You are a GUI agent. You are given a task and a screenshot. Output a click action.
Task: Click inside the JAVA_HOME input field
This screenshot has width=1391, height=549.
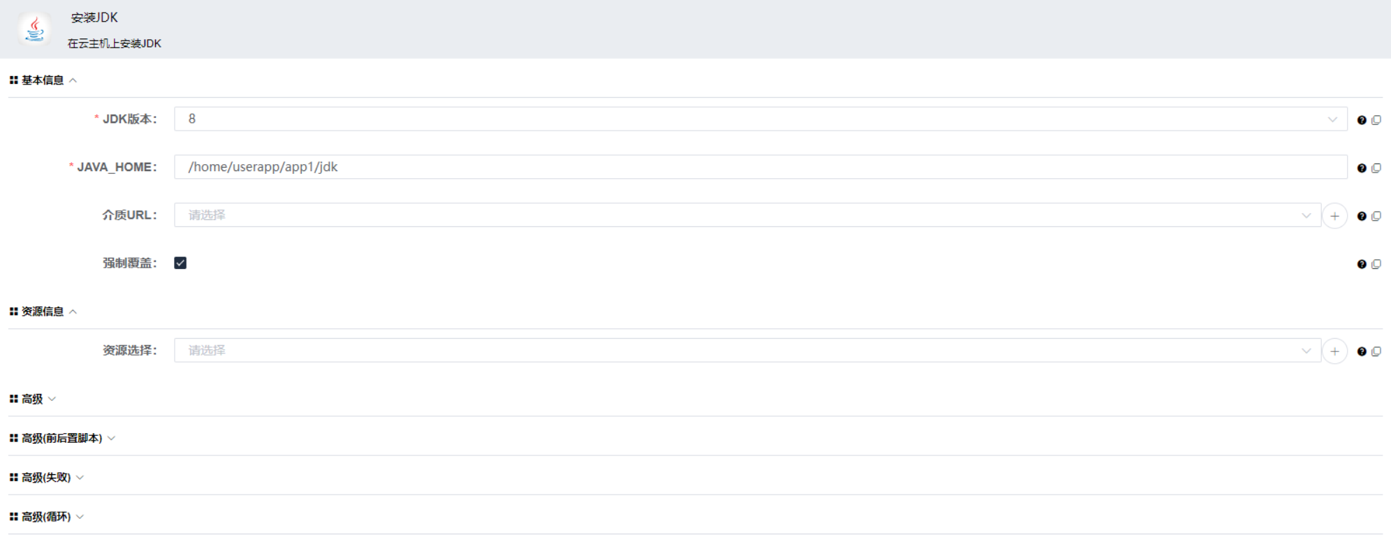point(489,167)
